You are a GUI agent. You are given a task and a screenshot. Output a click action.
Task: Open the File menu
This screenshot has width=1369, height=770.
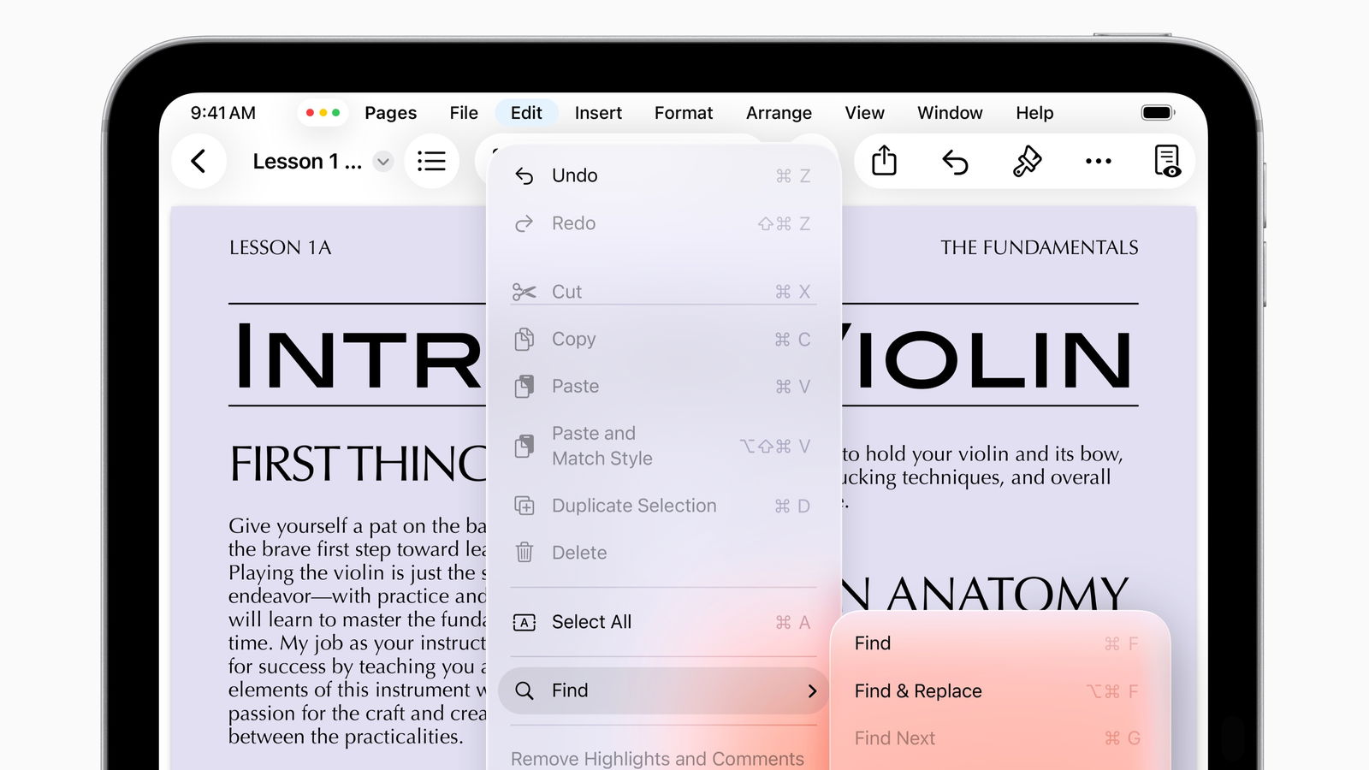pyautogui.click(x=464, y=113)
